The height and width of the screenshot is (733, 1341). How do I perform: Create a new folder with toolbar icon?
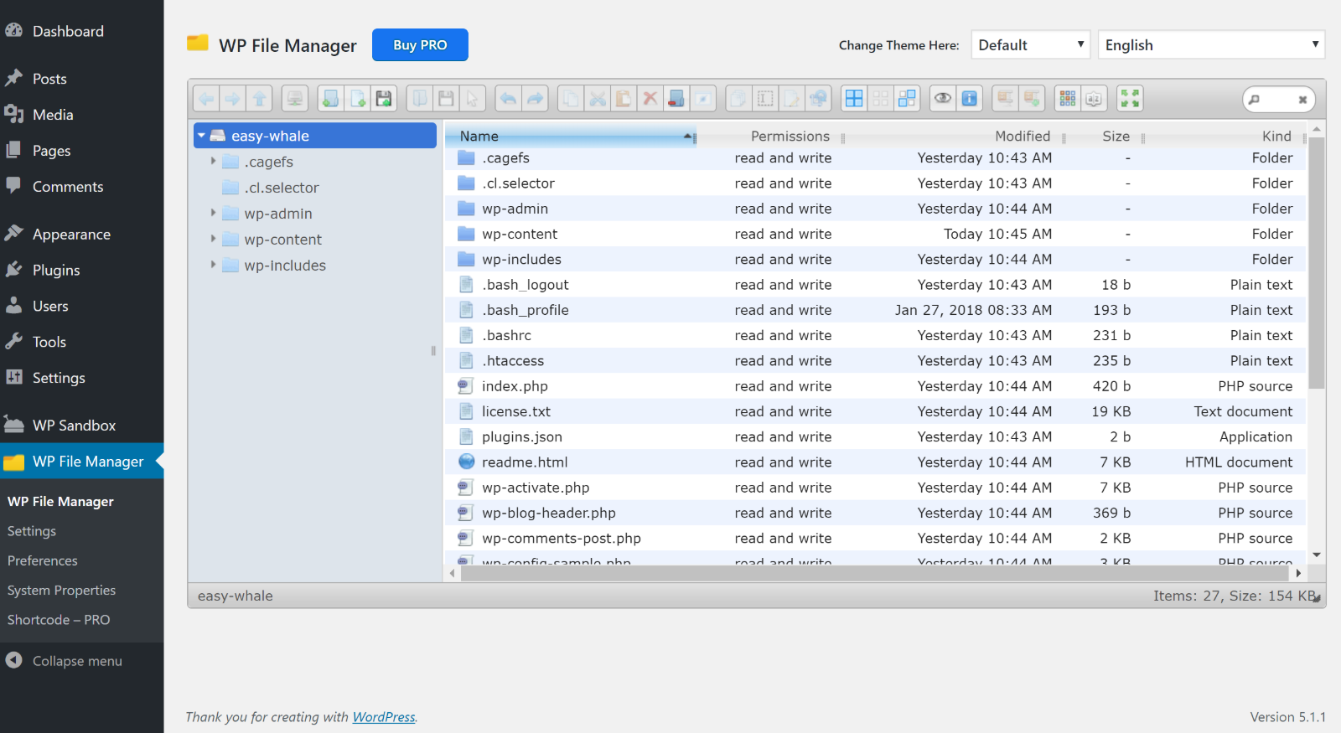(x=331, y=99)
